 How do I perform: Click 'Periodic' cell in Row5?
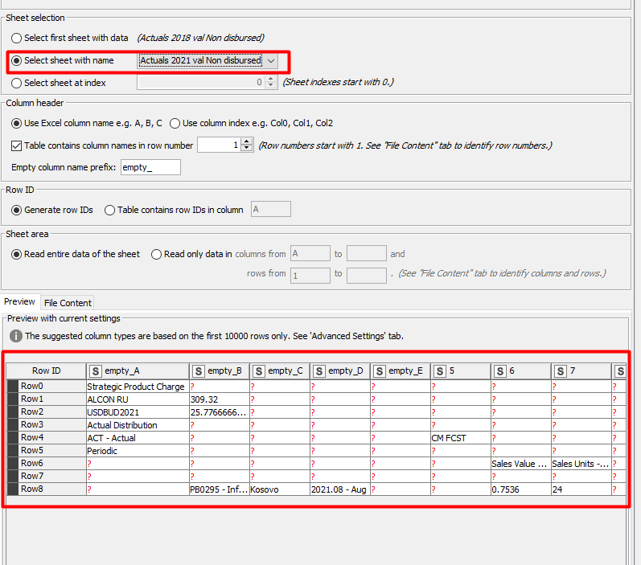[x=138, y=451]
